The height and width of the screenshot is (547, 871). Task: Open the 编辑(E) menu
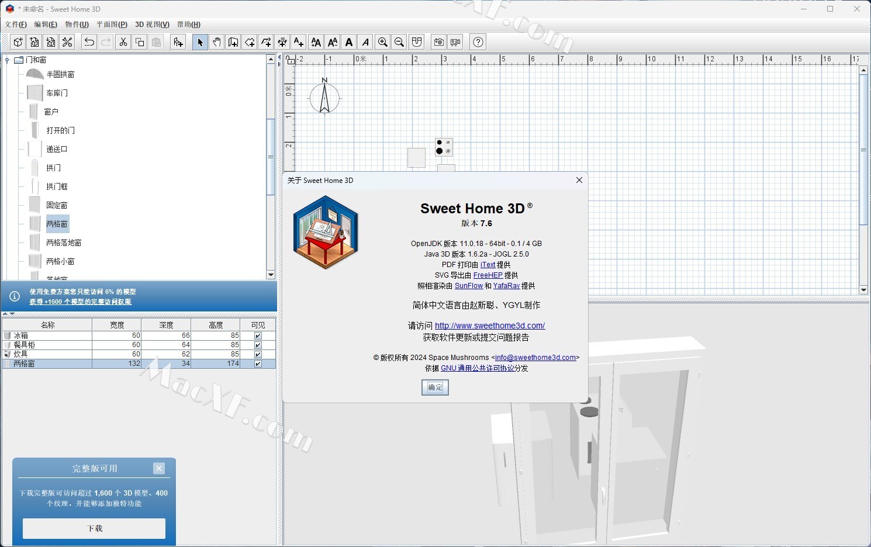point(46,25)
